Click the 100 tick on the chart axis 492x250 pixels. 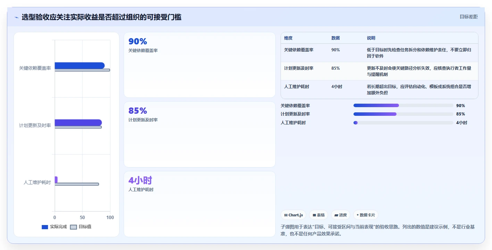pyautogui.click(x=110, y=217)
